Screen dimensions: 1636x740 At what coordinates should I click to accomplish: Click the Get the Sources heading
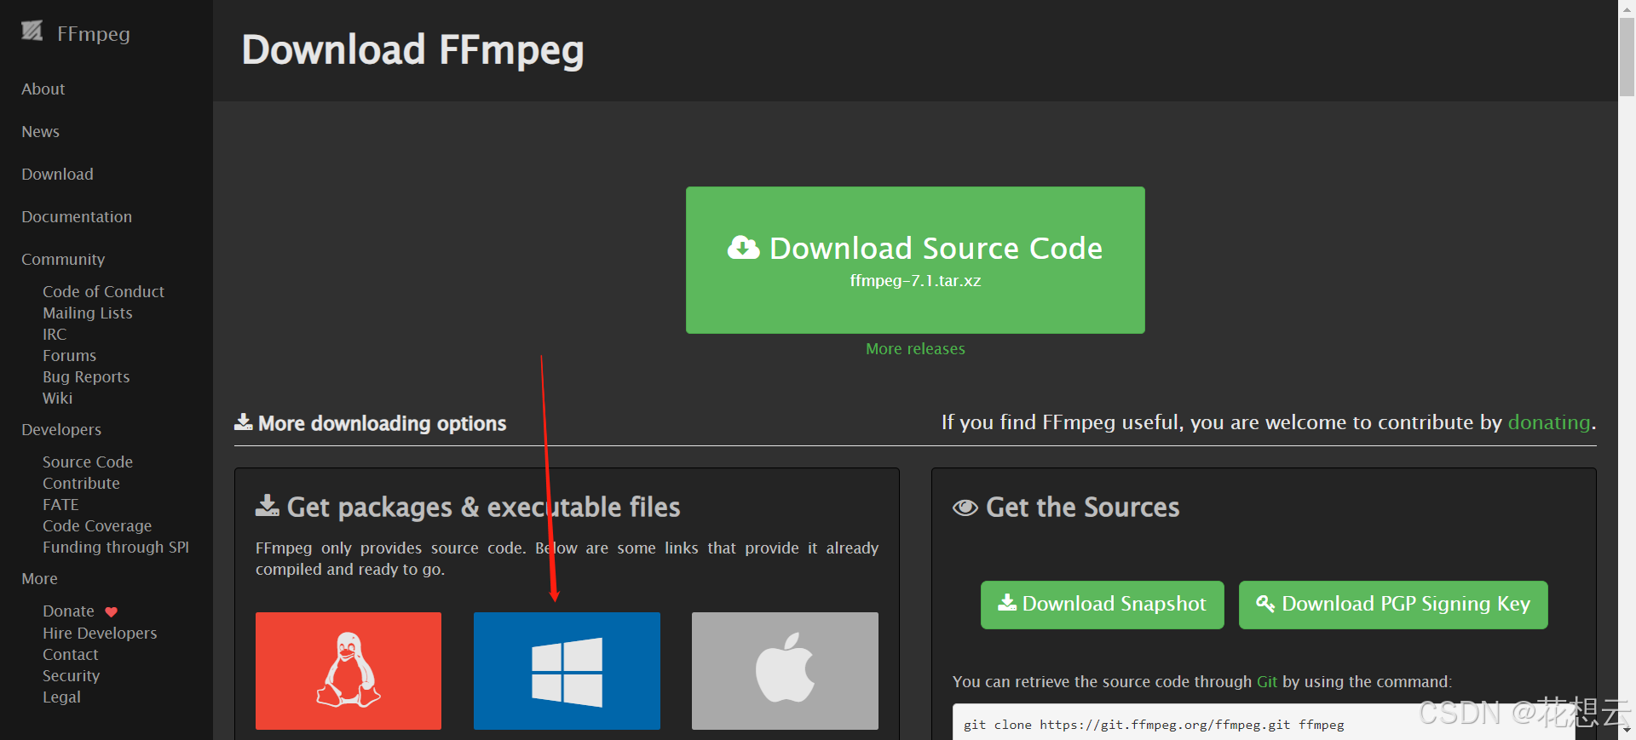(1082, 508)
